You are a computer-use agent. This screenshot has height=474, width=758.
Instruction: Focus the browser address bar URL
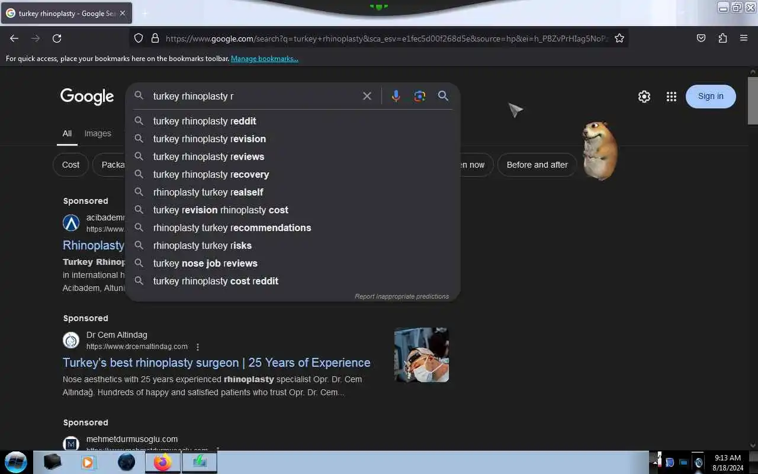pyautogui.click(x=386, y=39)
